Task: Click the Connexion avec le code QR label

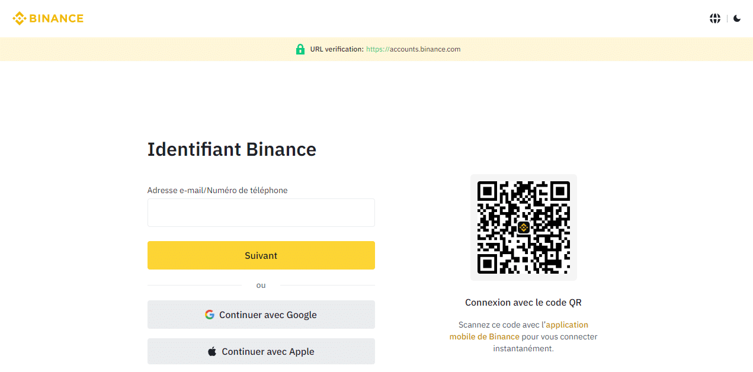Action: pos(523,302)
